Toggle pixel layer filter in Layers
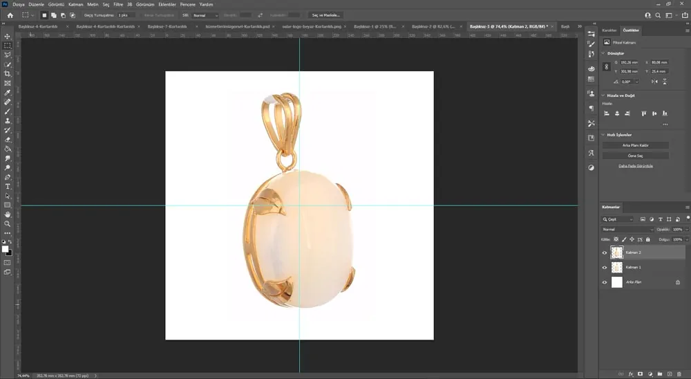 coord(643,219)
